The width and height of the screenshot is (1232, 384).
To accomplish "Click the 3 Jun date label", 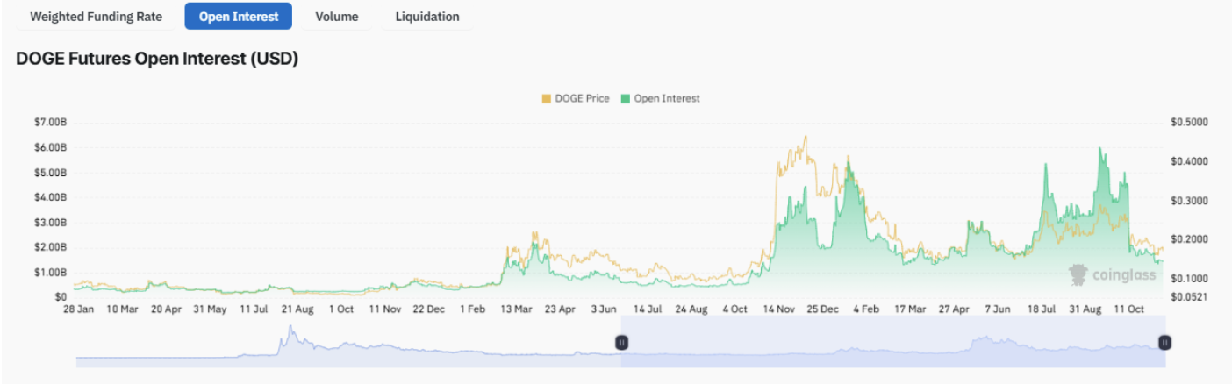I will pos(604,309).
